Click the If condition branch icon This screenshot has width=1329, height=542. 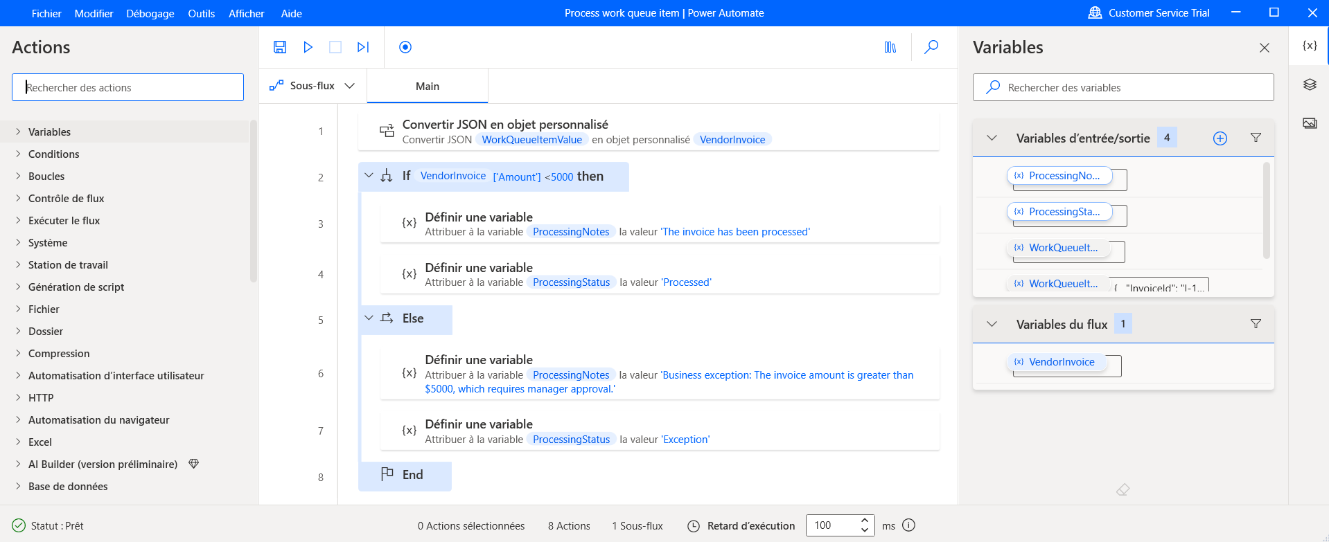click(387, 177)
